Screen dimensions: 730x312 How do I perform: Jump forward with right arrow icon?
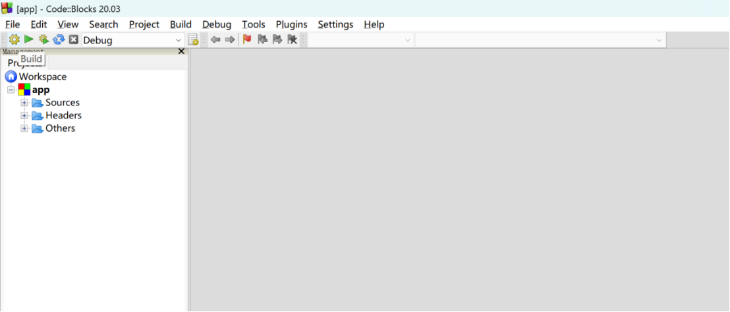[x=229, y=39]
